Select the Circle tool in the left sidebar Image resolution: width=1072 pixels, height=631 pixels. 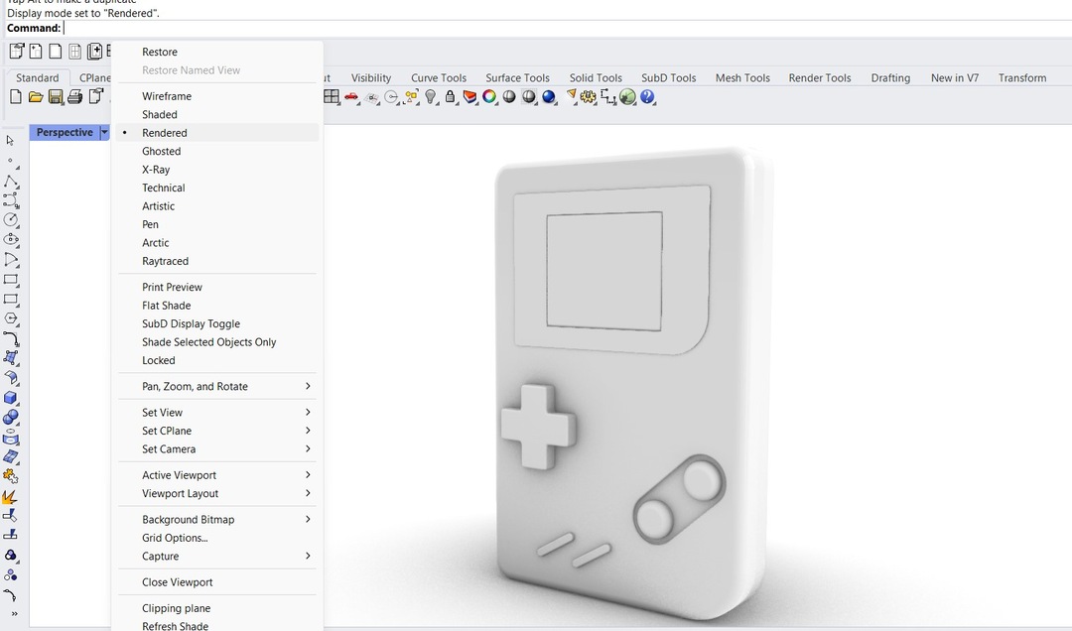tap(11, 220)
